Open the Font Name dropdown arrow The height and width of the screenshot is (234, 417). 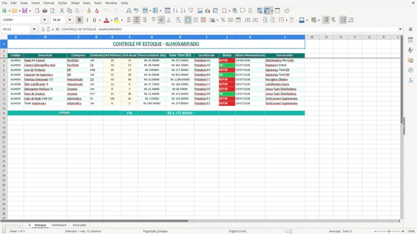pos(44,20)
